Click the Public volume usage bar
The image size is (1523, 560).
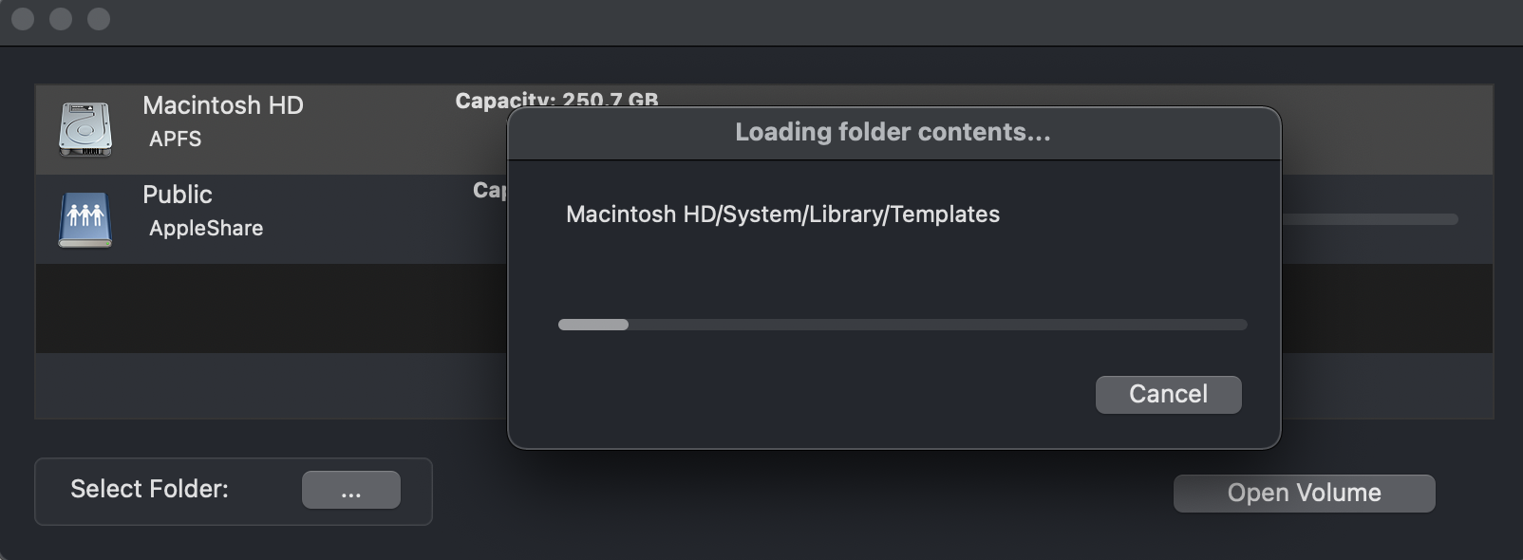(1370, 219)
